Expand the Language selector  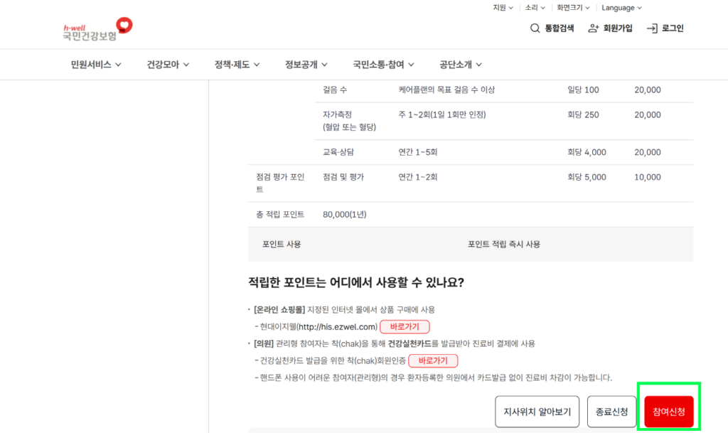point(621,8)
